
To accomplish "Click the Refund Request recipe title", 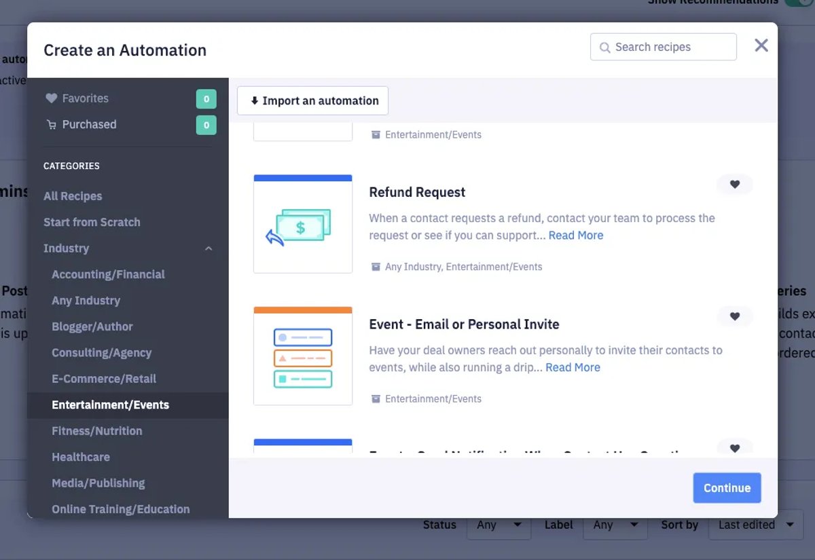I will coord(417,192).
